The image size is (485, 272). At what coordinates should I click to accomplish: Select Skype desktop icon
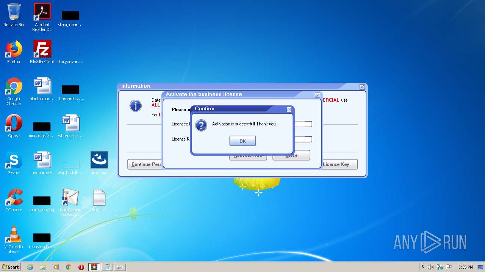point(14,164)
